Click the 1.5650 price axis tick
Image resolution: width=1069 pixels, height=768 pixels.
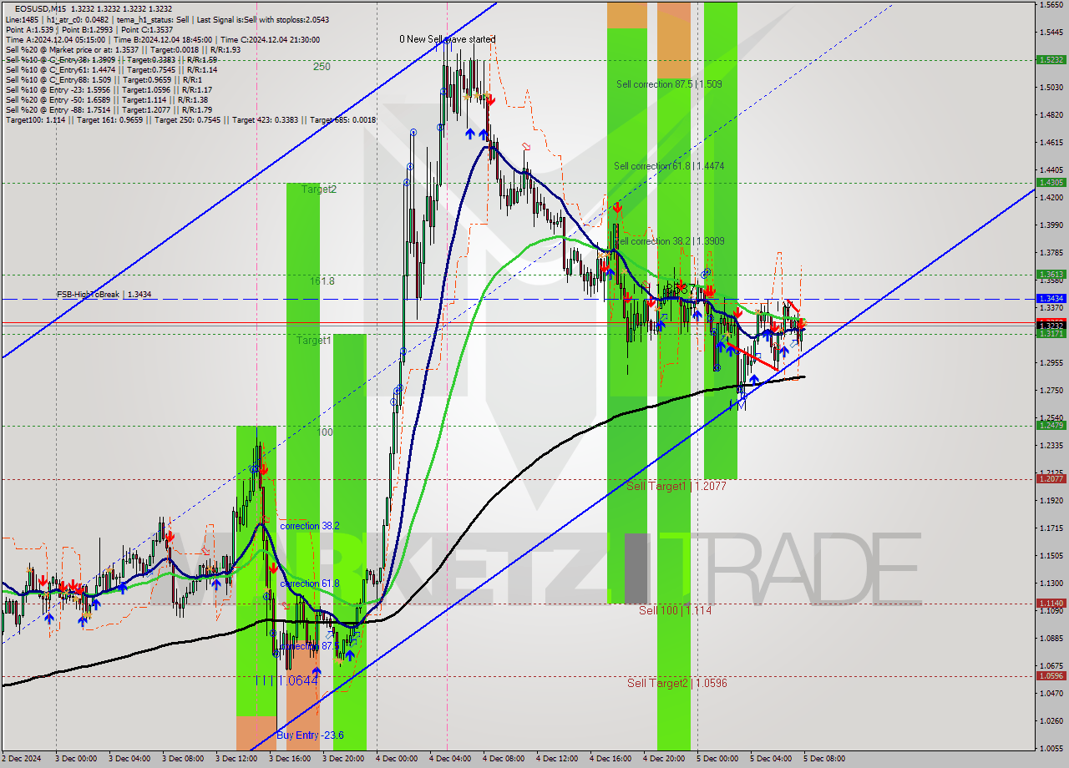1051,5
